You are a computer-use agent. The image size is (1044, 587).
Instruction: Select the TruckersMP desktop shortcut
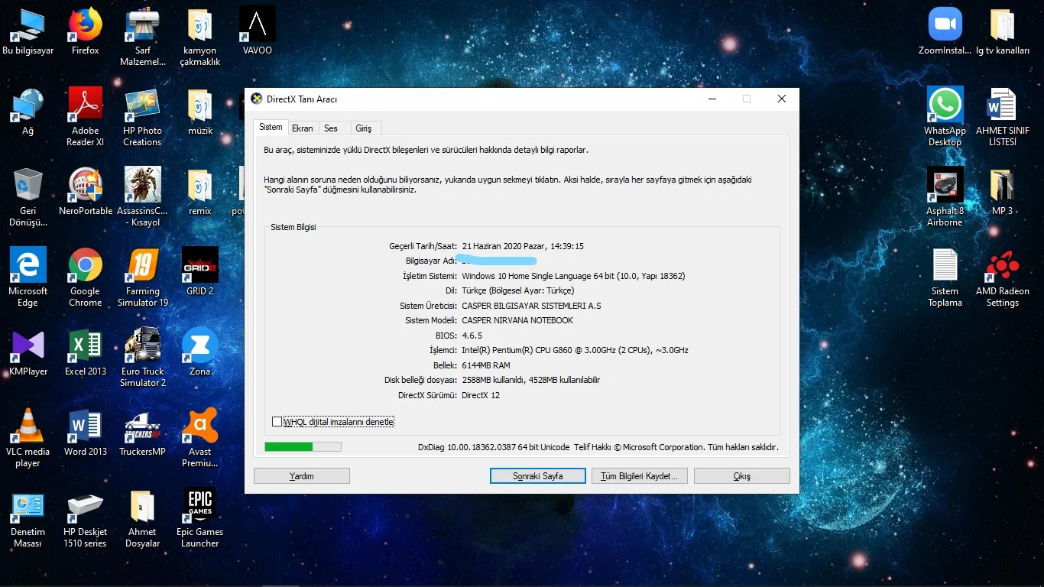143,434
